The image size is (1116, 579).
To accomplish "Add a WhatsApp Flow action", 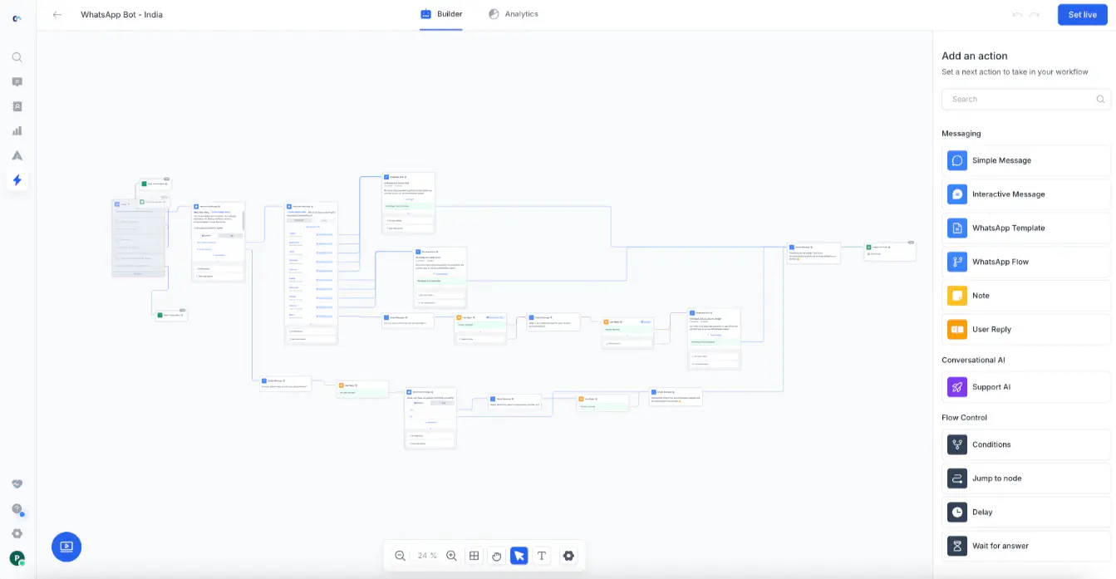I will [1026, 262].
